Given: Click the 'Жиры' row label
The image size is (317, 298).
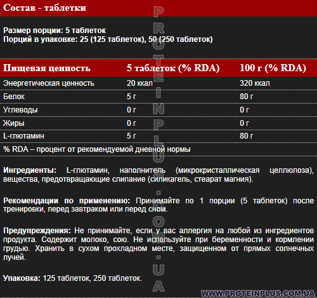Looking at the screenshot, I should pyautogui.click(x=14, y=123).
